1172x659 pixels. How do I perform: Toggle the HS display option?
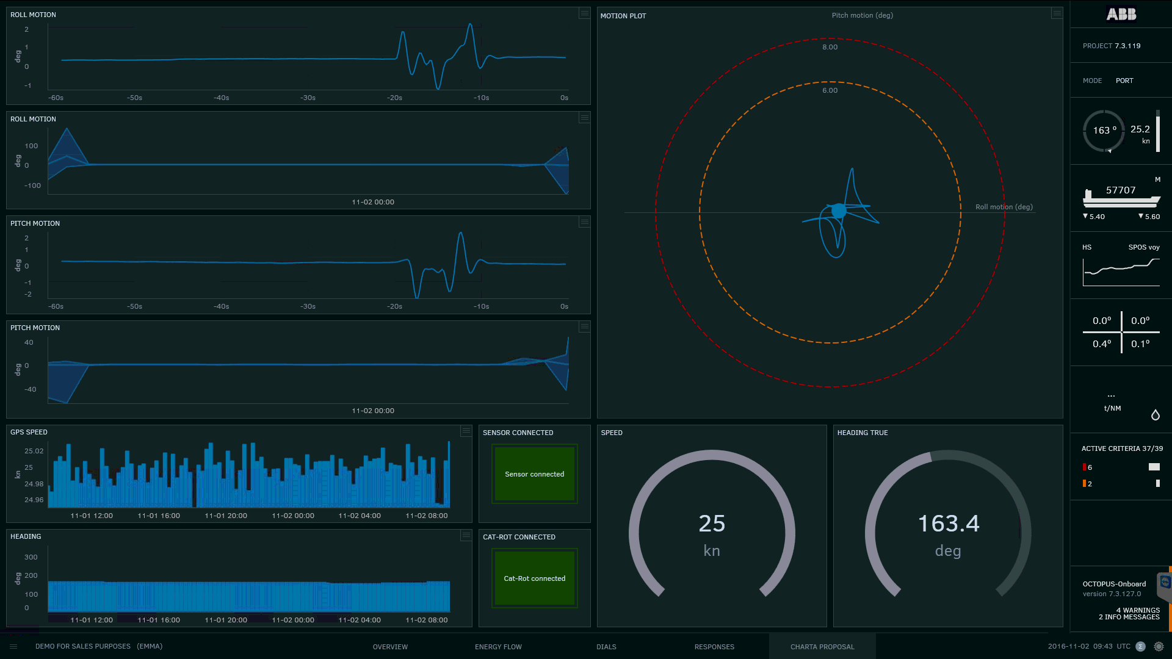pyautogui.click(x=1087, y=247)
